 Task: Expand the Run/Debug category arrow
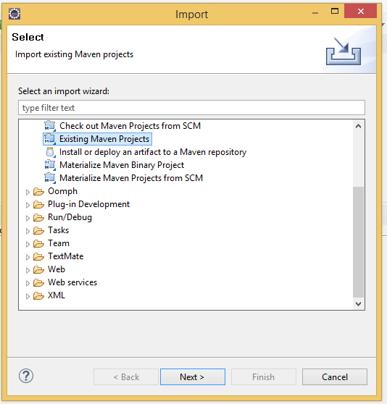(28, 218)
